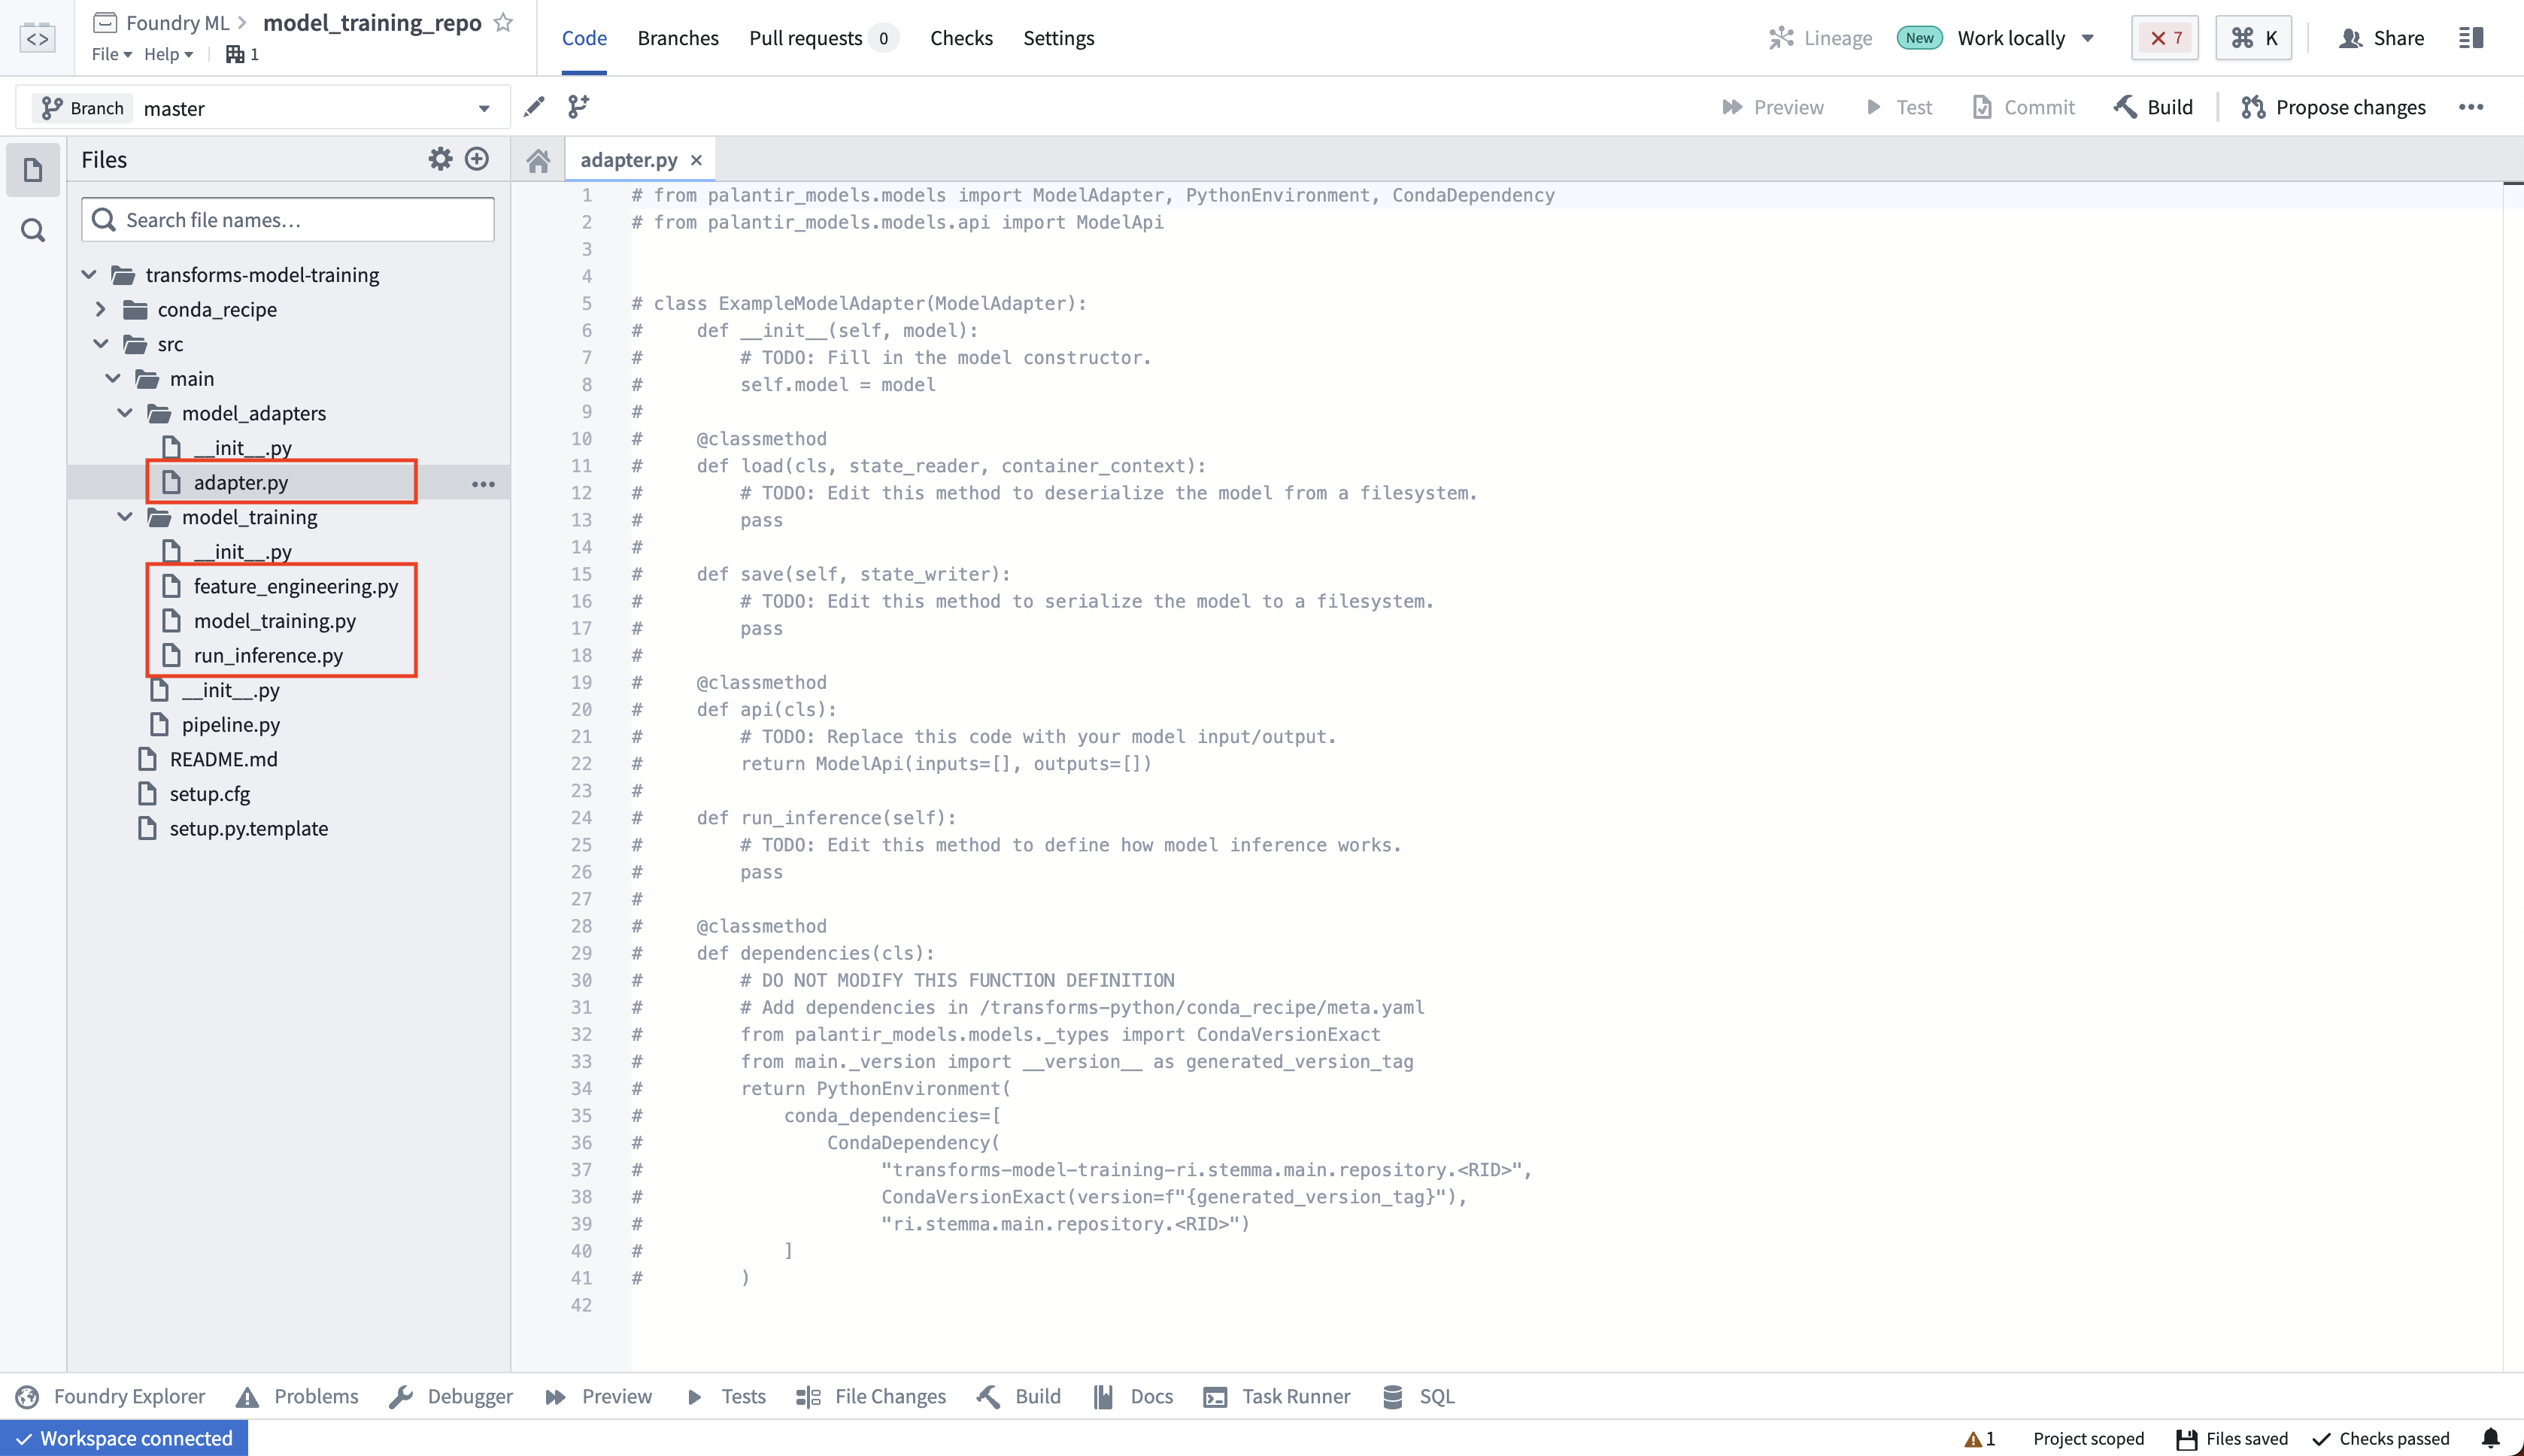This screenshot has height=1456, width=2524.
Task: Open pipeline.py in file tree
Action: coord(230,724)
